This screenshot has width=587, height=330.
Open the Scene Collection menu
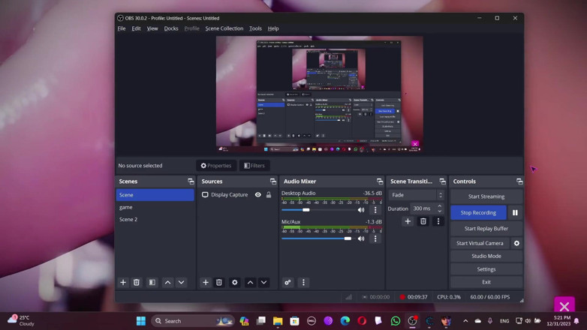(224, 28)
